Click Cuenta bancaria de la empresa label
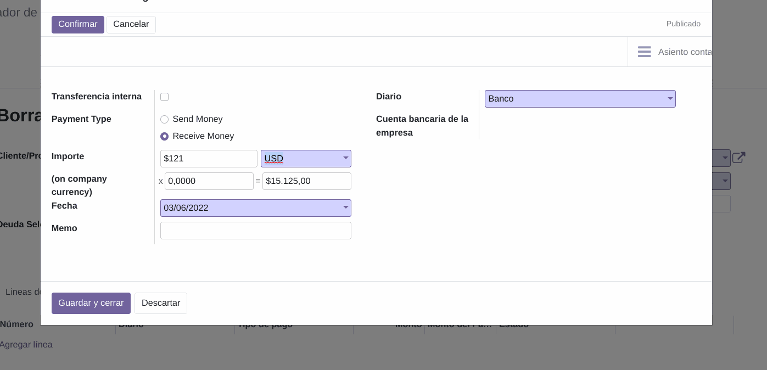 click(422, 126)
